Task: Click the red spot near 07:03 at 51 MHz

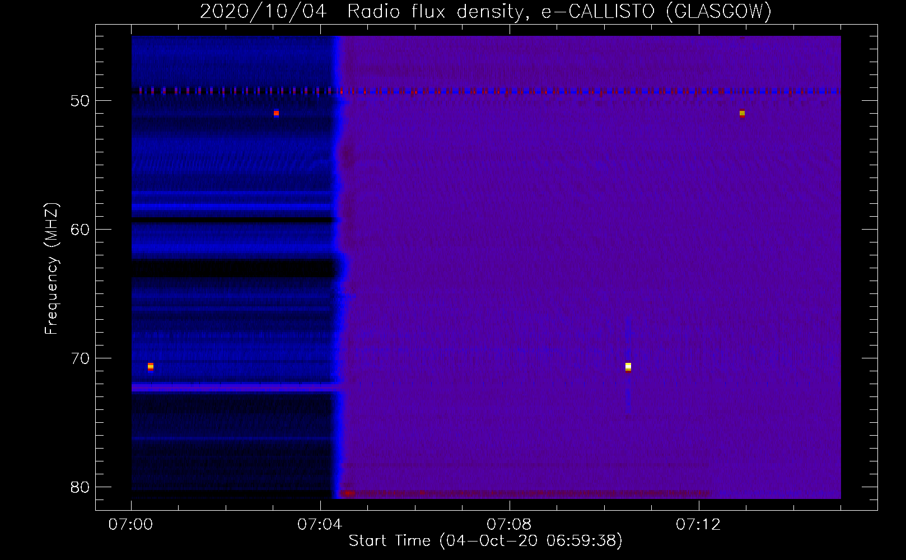Action: pos(276,113)
